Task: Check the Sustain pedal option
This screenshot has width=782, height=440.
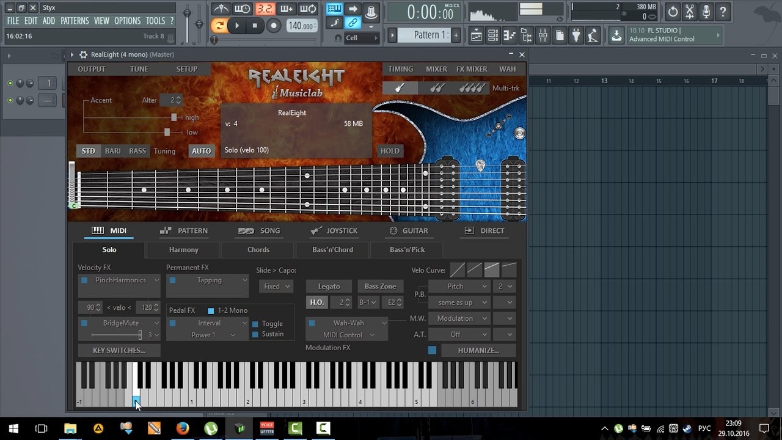Action: (x=255, y=334)
